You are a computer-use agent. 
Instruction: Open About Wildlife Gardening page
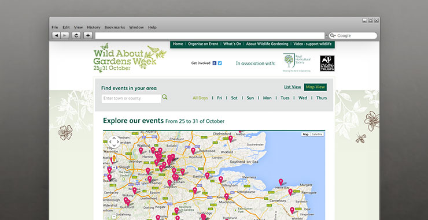(x=267, y=44)
